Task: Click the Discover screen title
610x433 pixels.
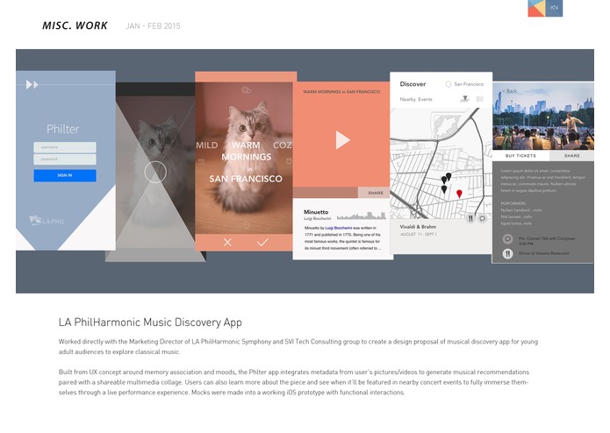Action: click(x=413, y=84)
